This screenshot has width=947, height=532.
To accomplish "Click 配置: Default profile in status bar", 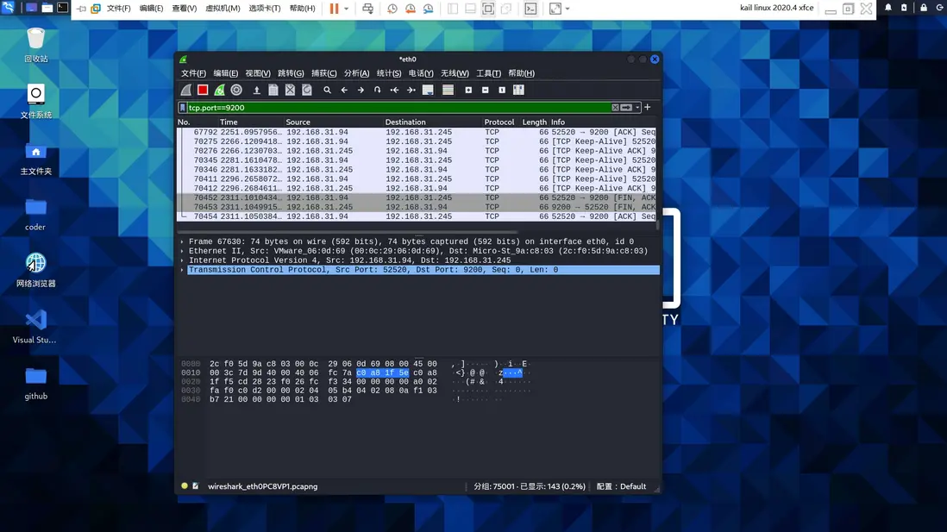I will click(622, 486).
